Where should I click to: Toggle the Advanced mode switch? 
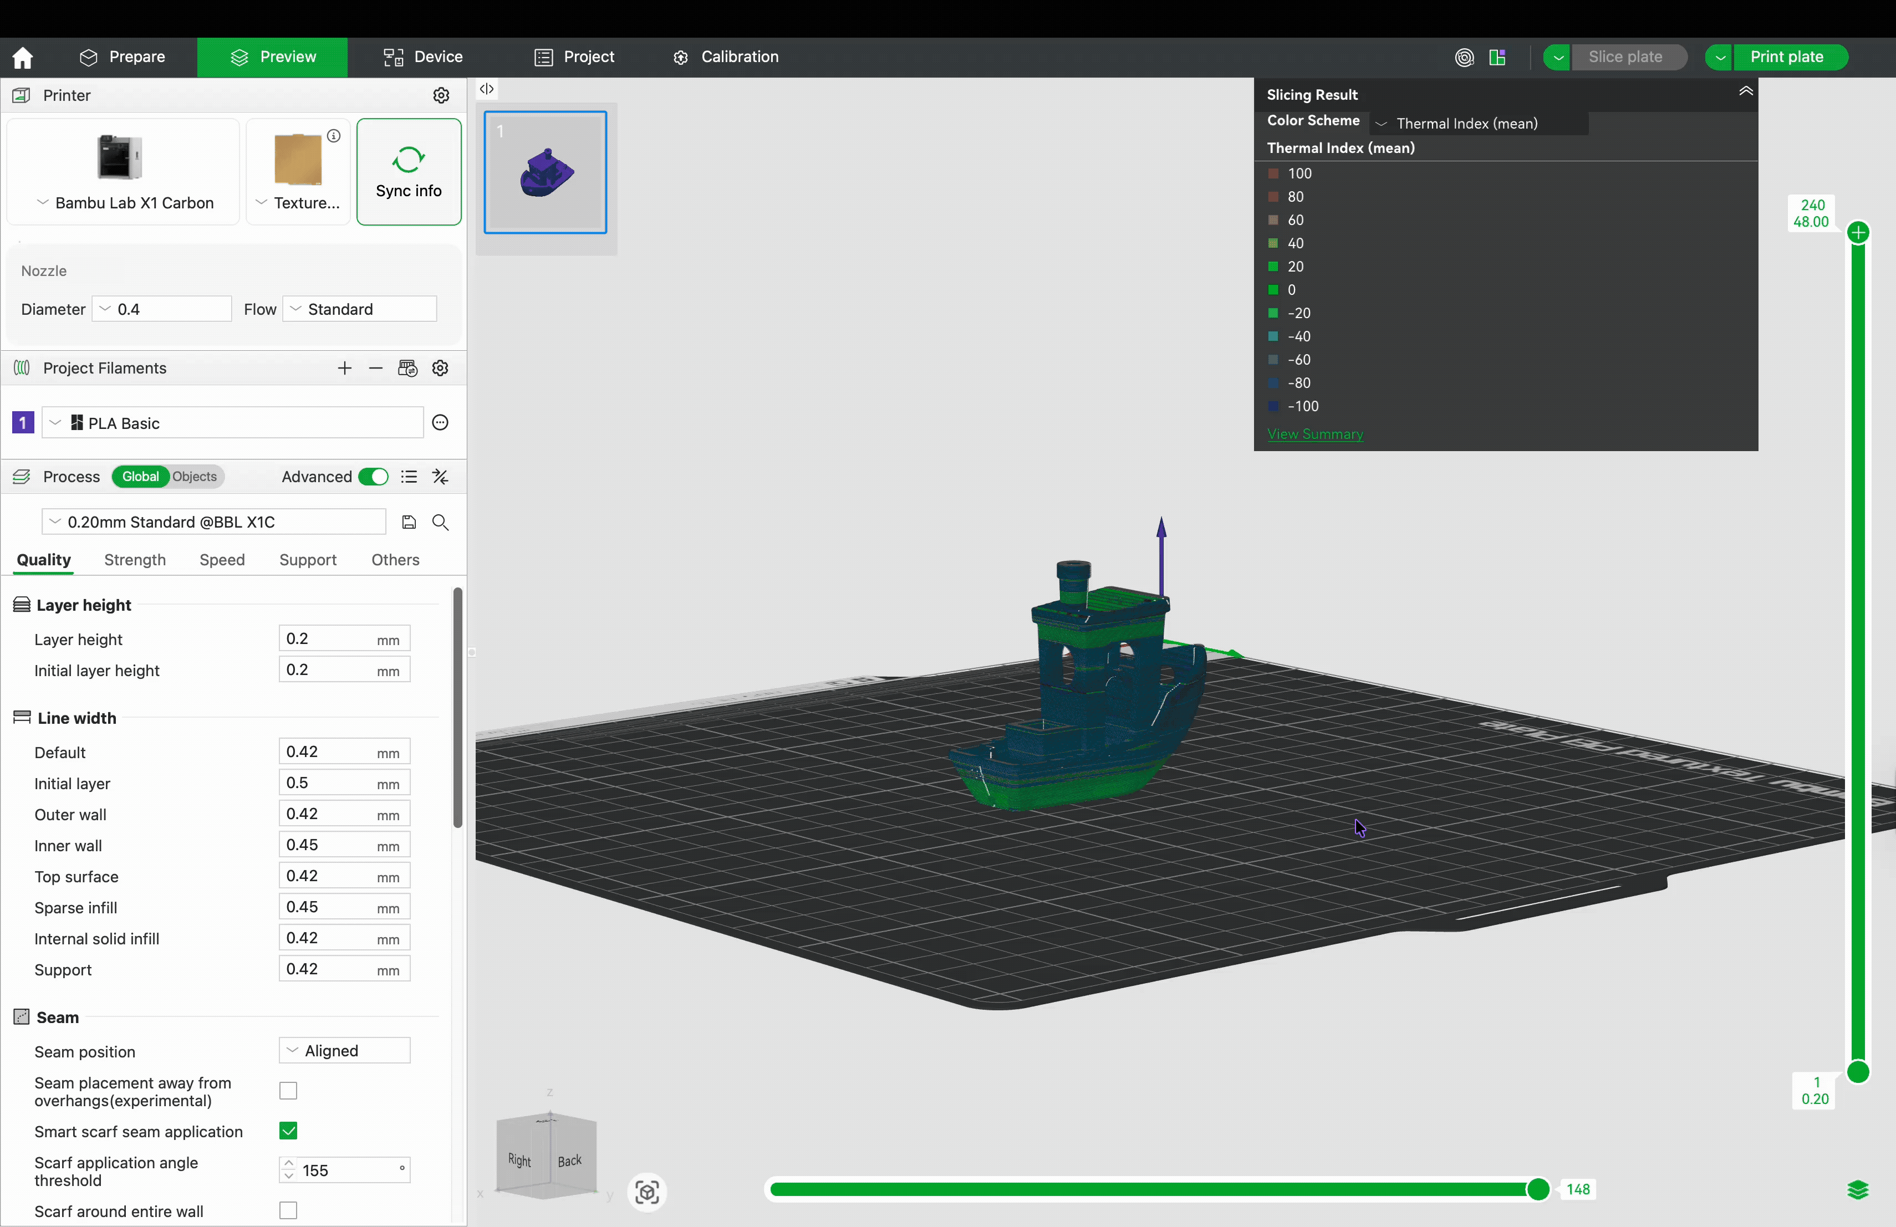click(373, 477)
